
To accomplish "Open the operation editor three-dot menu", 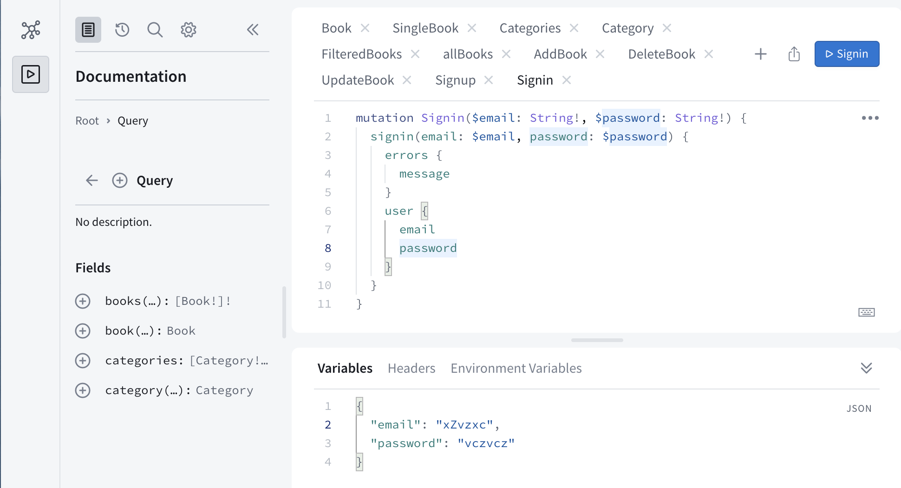I will coord(870,118).
